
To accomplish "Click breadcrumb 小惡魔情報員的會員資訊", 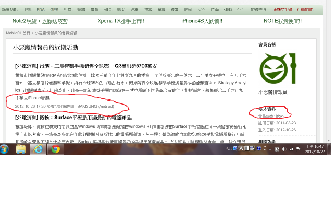I will coord(56,33).
